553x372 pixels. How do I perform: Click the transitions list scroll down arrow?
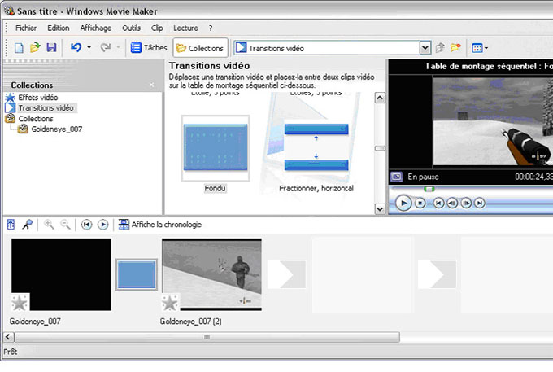click(x=380, y=209)
